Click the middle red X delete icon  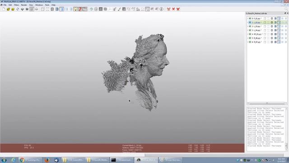click(x=173, y=9)
